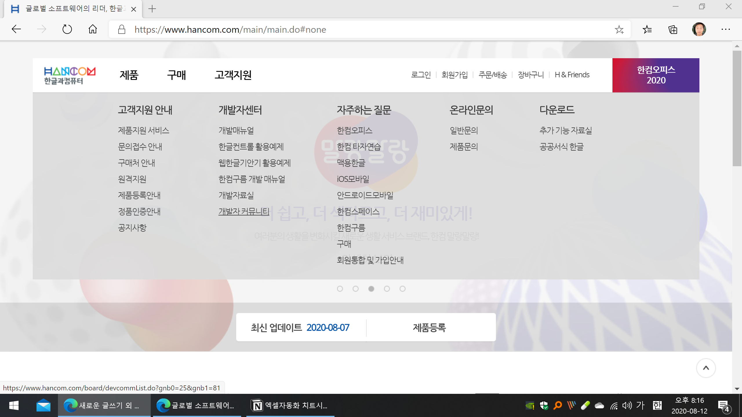
Task: Open the 제품 menu
Action: point(129,75)
